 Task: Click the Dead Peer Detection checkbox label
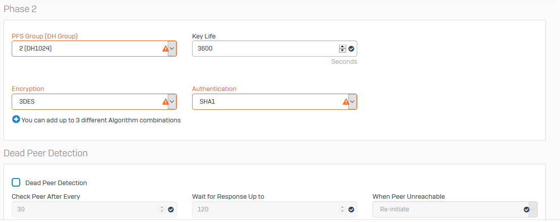tap(56, 183)
